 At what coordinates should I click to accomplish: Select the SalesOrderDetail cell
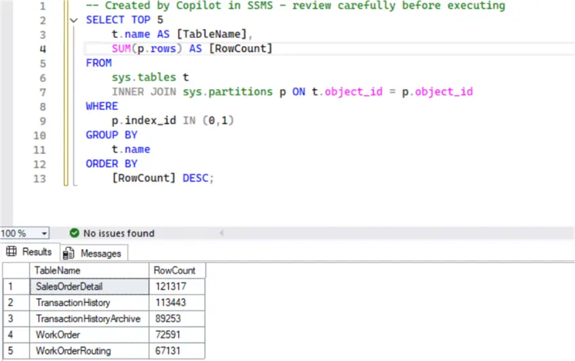coord(90,286)
